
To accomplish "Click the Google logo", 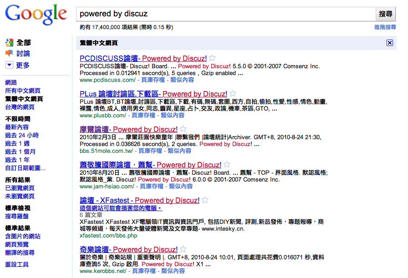I will click(36, 15).
